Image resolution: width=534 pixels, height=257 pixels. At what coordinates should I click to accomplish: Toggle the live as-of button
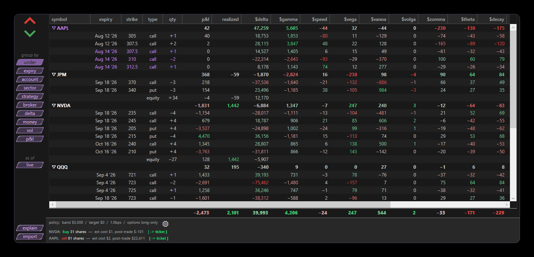click(x=30, y=165)
